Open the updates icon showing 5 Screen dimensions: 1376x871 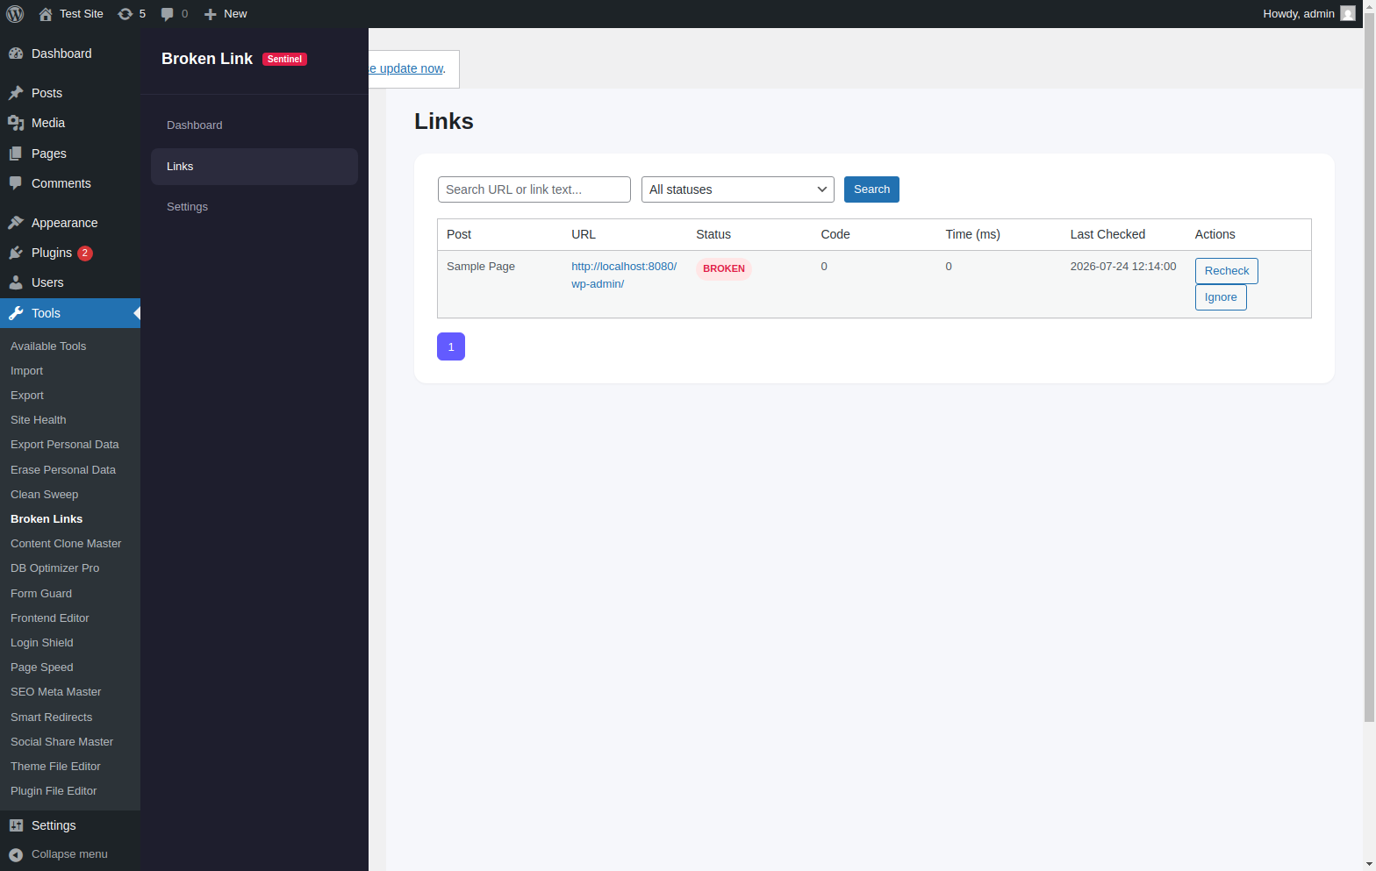pyautogui.click(x=125, y=14)
